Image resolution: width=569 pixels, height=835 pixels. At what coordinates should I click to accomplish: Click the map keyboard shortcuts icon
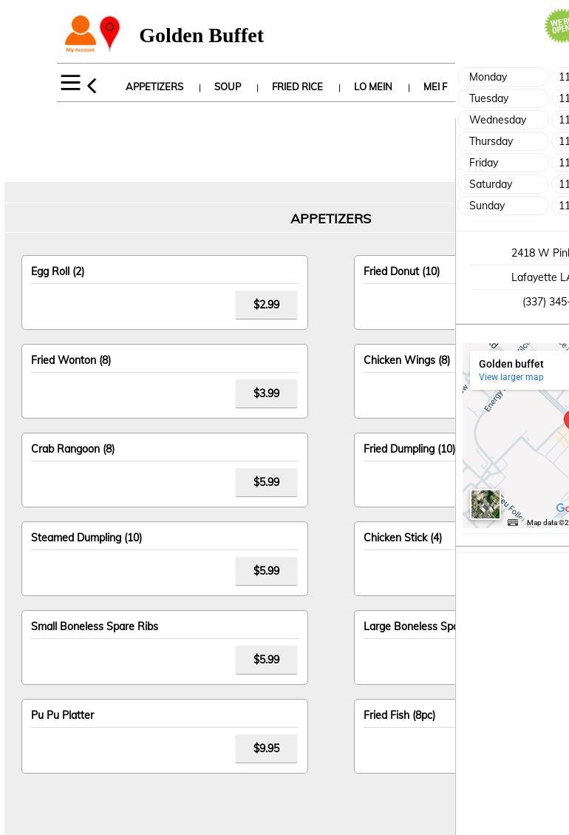click(513, 522)
